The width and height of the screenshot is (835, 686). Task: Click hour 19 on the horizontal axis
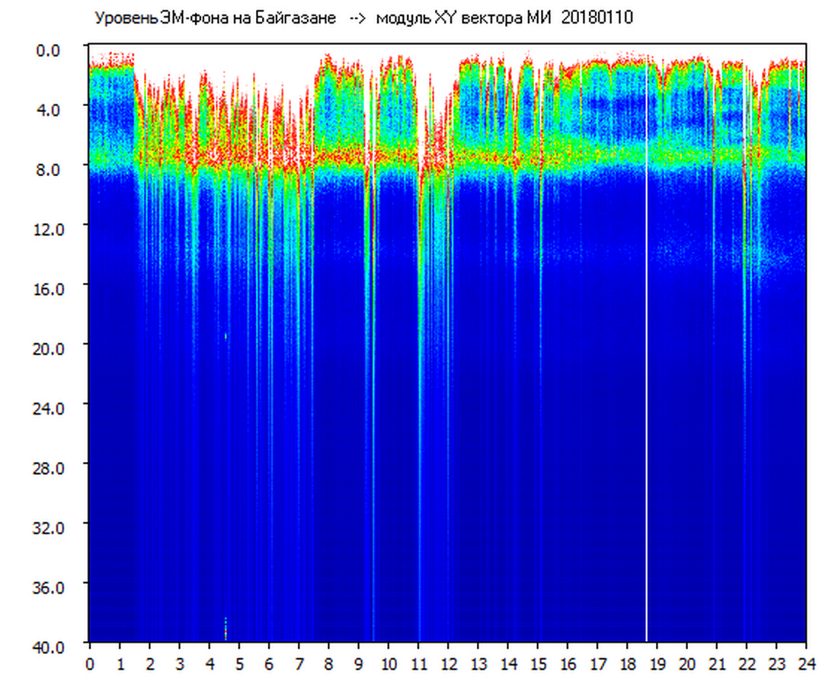tap(657, 664)
